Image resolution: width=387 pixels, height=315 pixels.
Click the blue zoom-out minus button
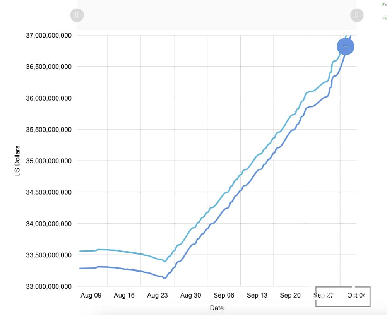point(346,46)
